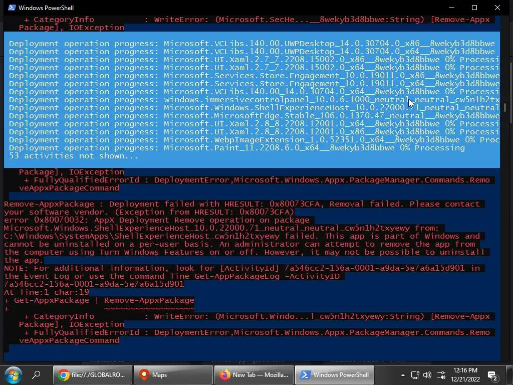The width and height of the screenshot is (513, 385).
Task: Minimize the PowerShell window
Action: click(x=452, y=8)
